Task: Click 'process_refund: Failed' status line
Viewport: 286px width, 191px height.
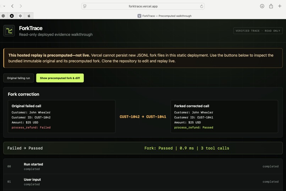Action: (31, 127)
